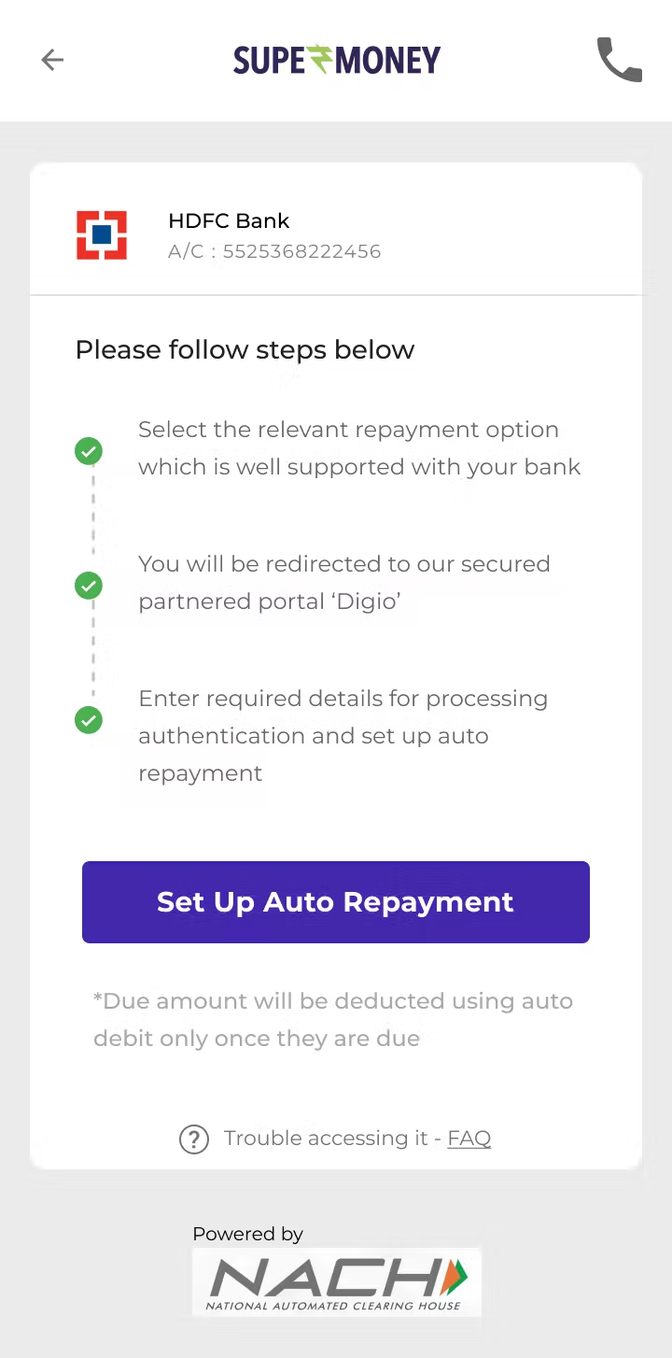Screen dimensions: 672x1358
Task: Click the 'Please follow steps below' heading
Action: (245, 350)
